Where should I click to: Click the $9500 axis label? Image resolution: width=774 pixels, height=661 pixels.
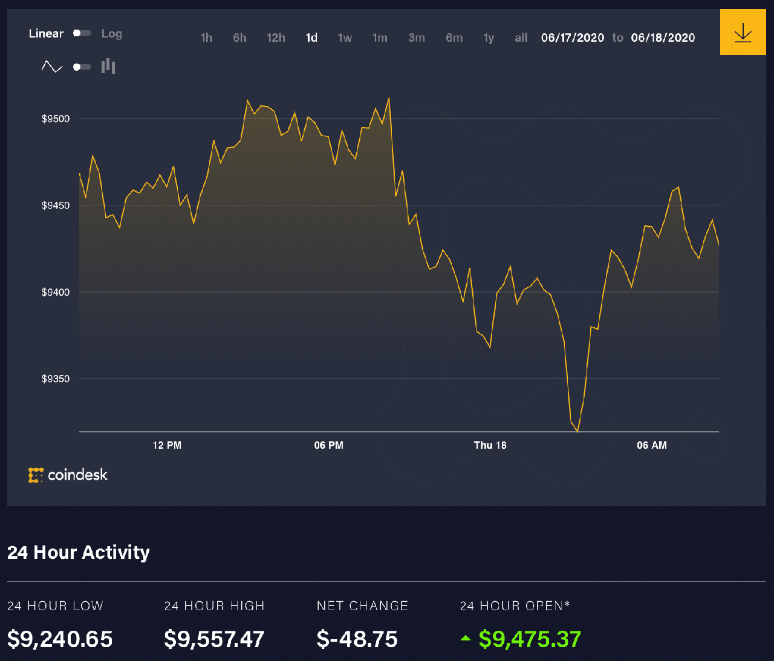click(x=56, y=119)
